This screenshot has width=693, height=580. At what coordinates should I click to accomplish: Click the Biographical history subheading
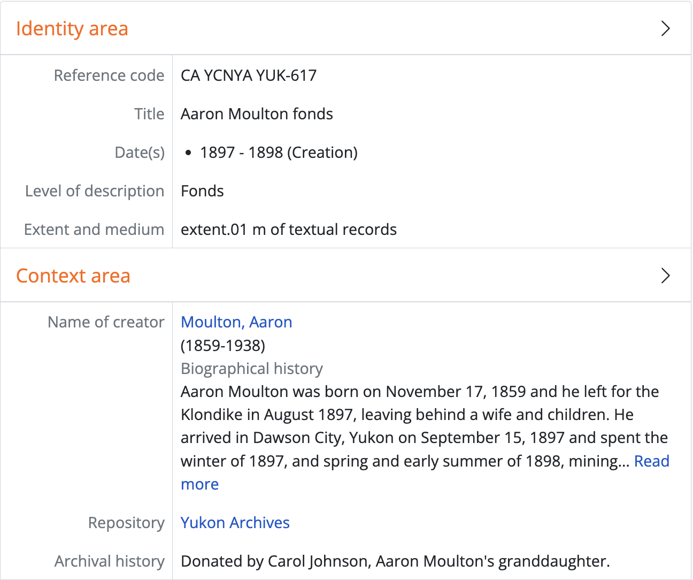252,369
